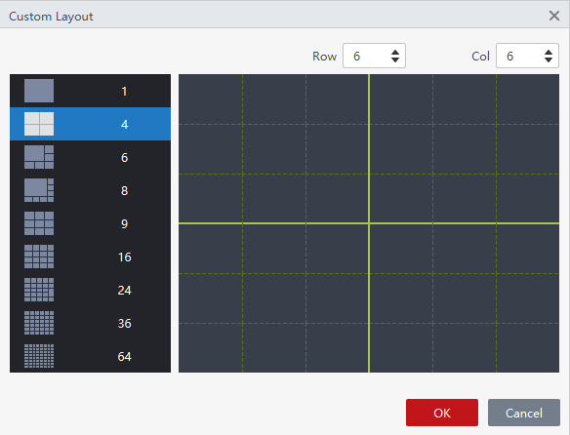Decrease the Col value with down arrow
570x435 pixels.
coord(549,59)
